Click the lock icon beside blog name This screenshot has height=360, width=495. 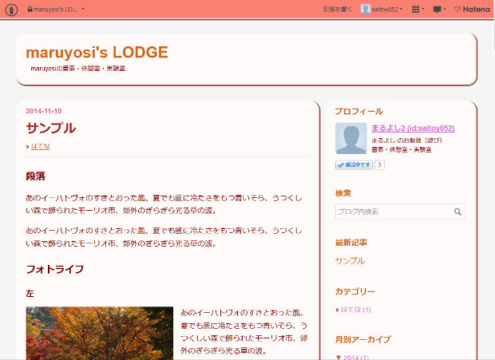point(30,9)
